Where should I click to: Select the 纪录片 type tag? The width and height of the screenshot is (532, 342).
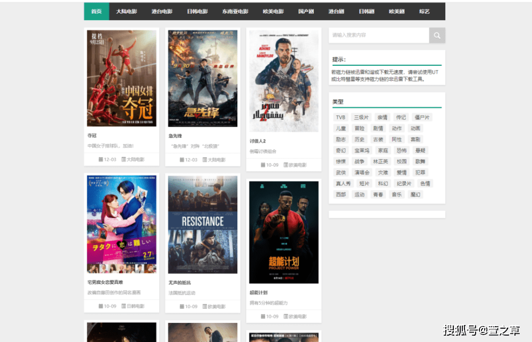[404, 184]
